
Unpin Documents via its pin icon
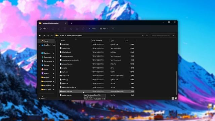54,61
